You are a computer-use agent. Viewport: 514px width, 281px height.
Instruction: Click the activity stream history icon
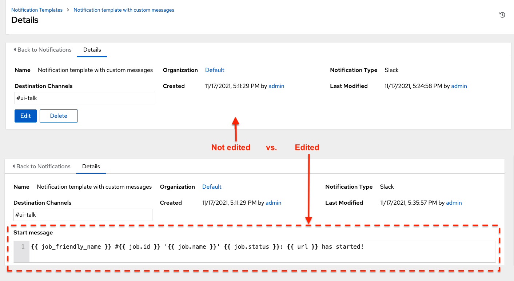coord(502,15)
